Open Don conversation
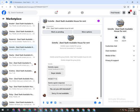The width and height of the screenshot is (140, 112). click(19, 64)
